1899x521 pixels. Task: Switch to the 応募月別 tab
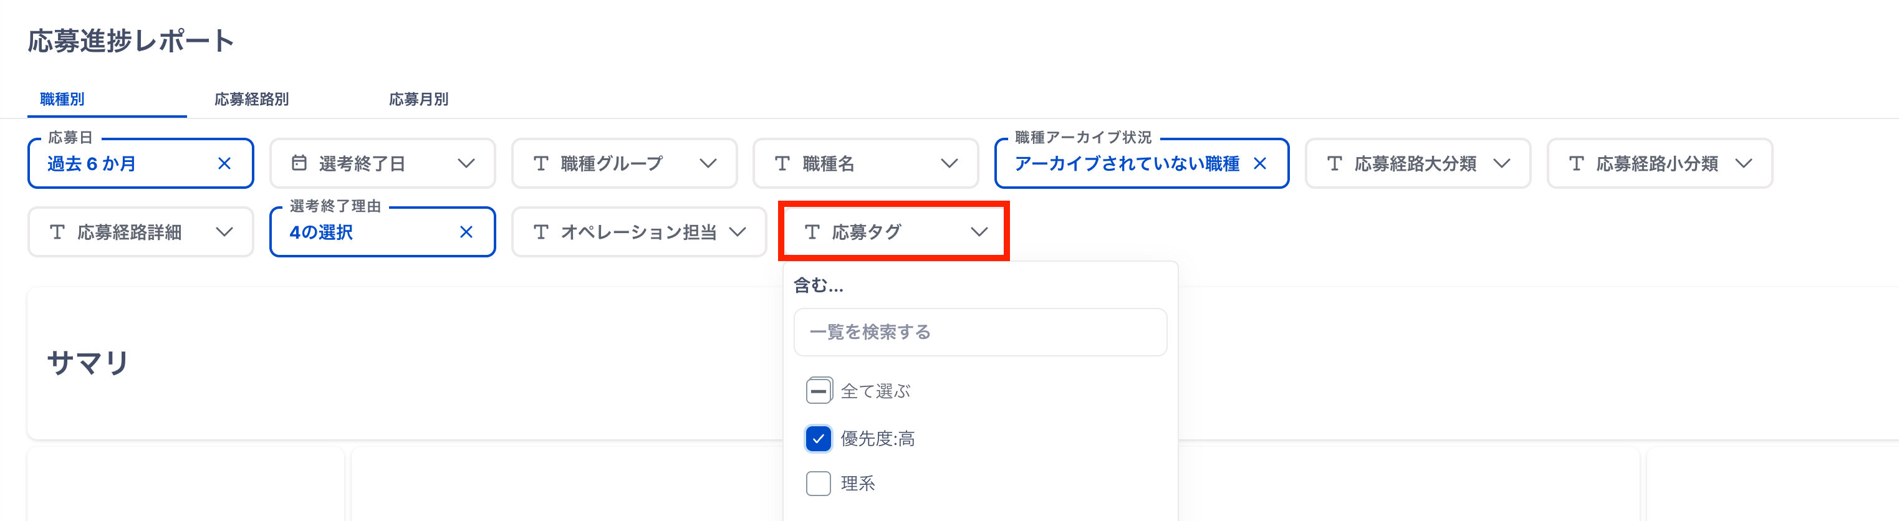pyautogui.click(x=418, y=100)
